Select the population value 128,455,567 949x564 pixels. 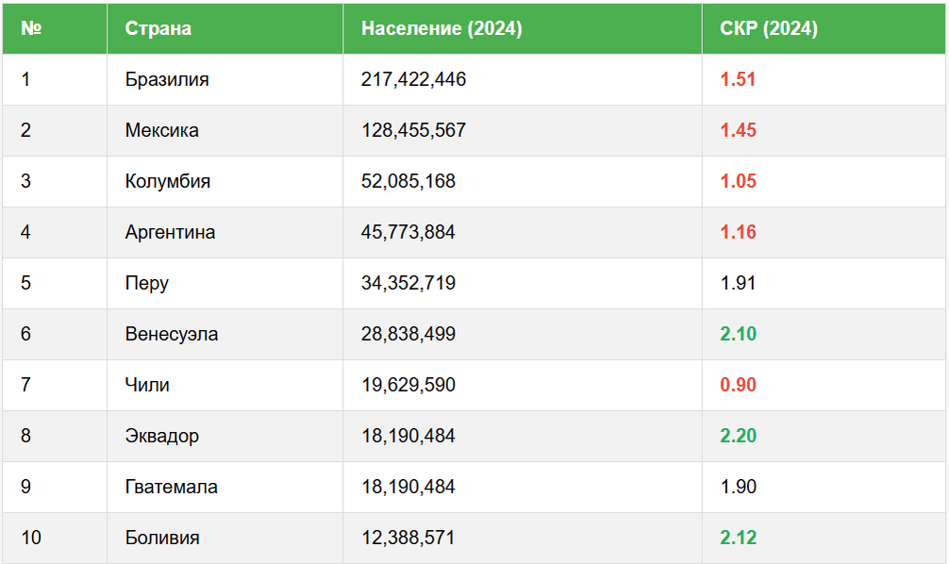point(413,130)
